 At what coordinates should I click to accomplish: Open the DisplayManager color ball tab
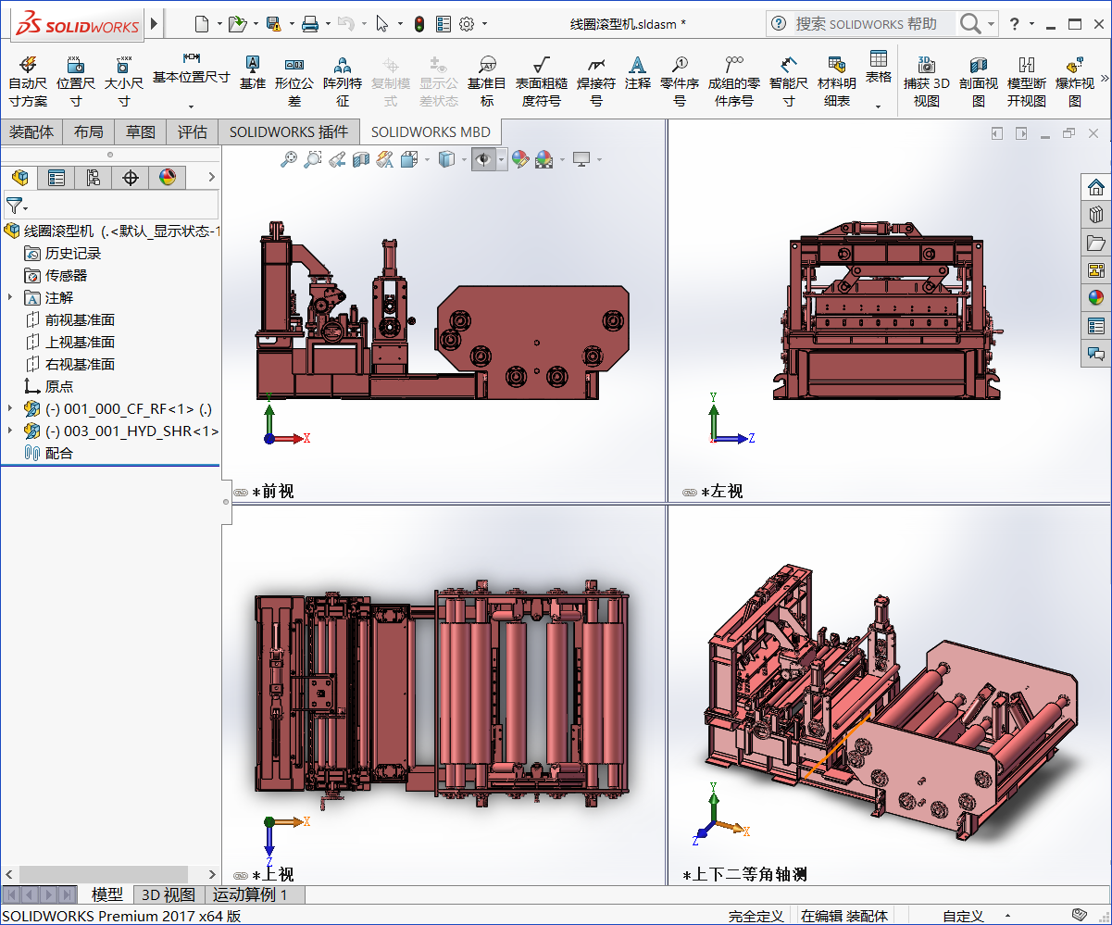point(168,178)
